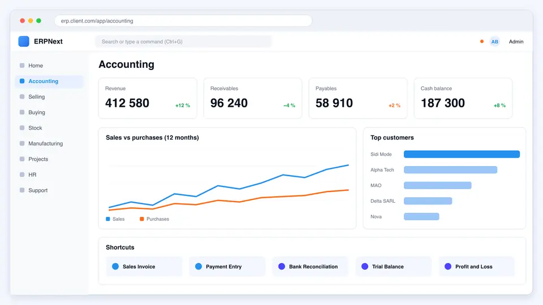Screen dimensions: 543x305
Task: Focus the search or command bar
Action: (x=183, y=41)
